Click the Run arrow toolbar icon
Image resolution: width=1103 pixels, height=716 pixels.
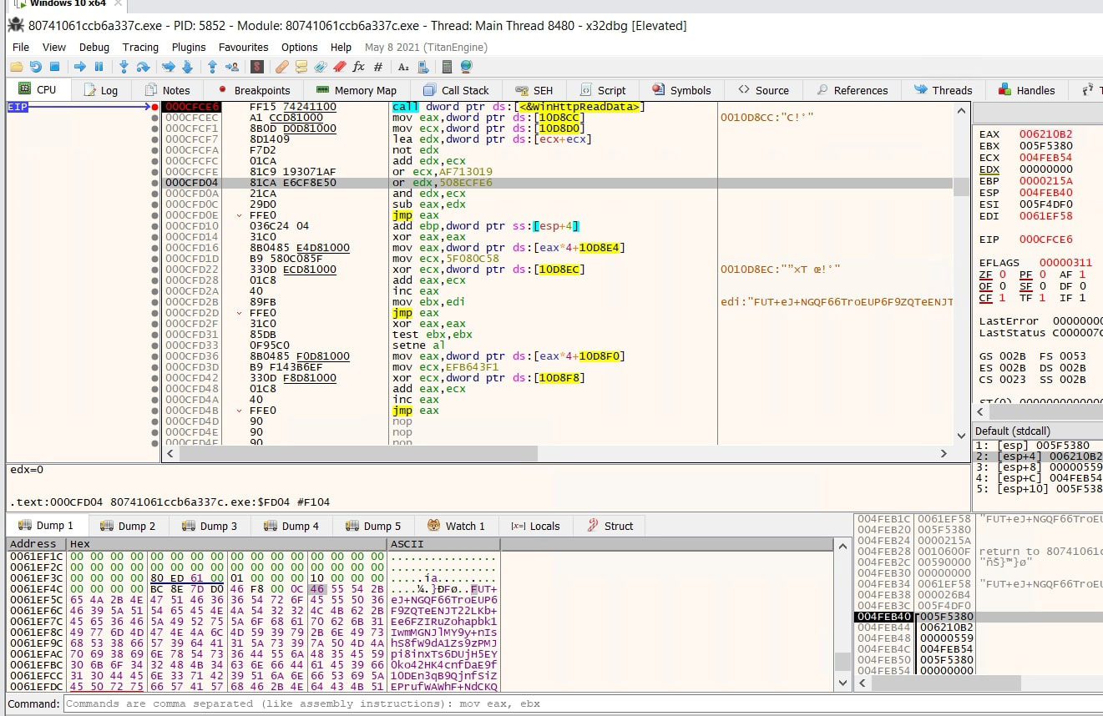(x=80, y=67)
